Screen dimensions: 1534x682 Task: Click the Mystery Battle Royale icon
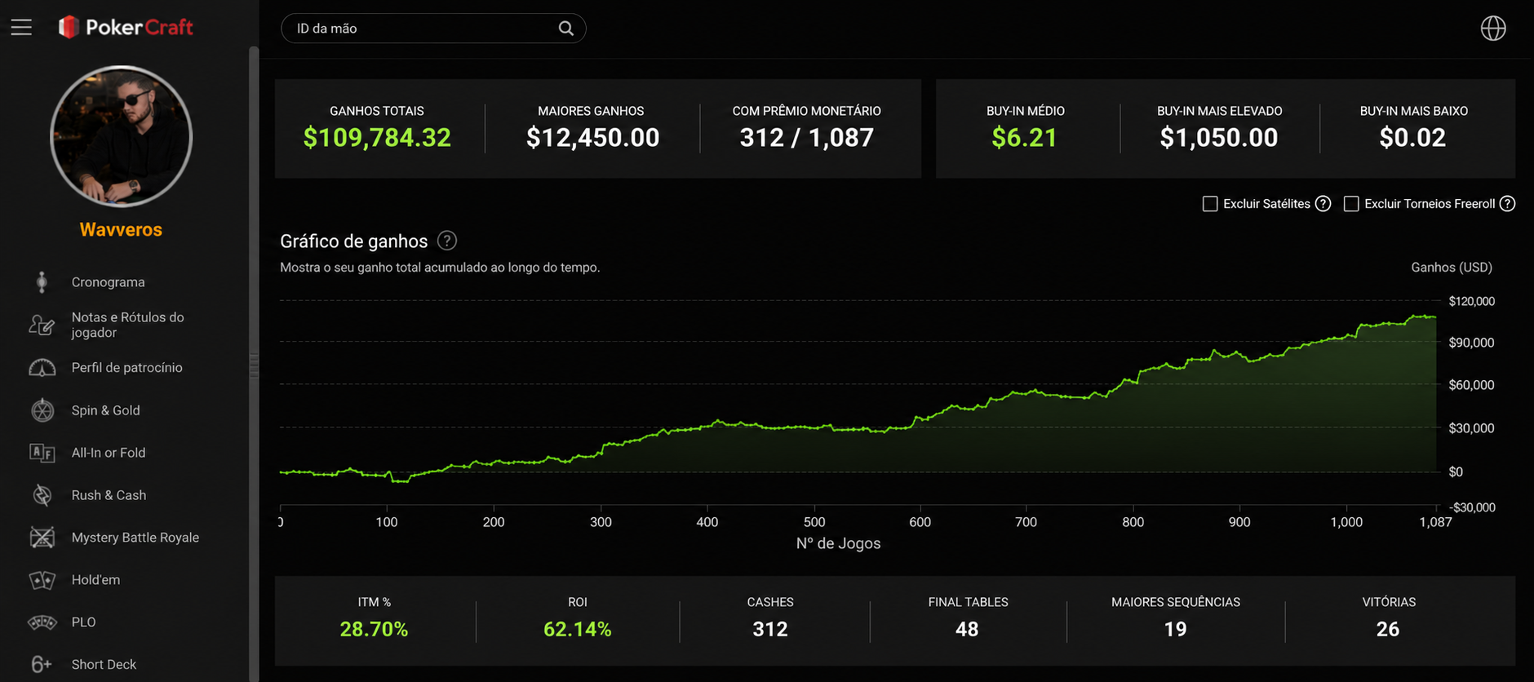pyautogui.click(x=42, y=538)
